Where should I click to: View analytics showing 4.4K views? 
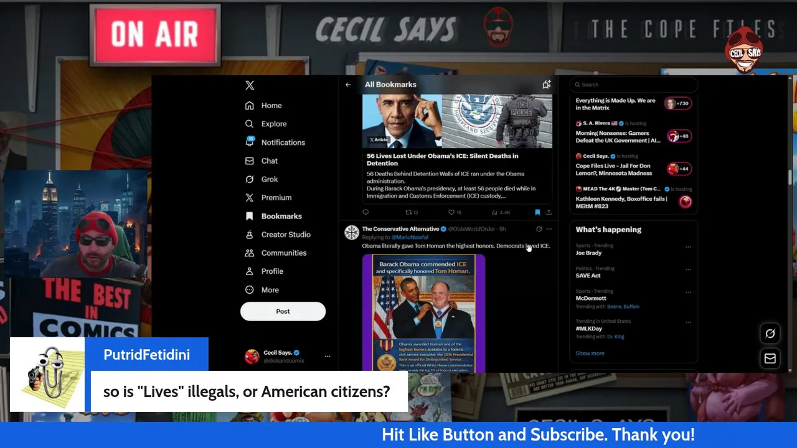tap(501, 212)
